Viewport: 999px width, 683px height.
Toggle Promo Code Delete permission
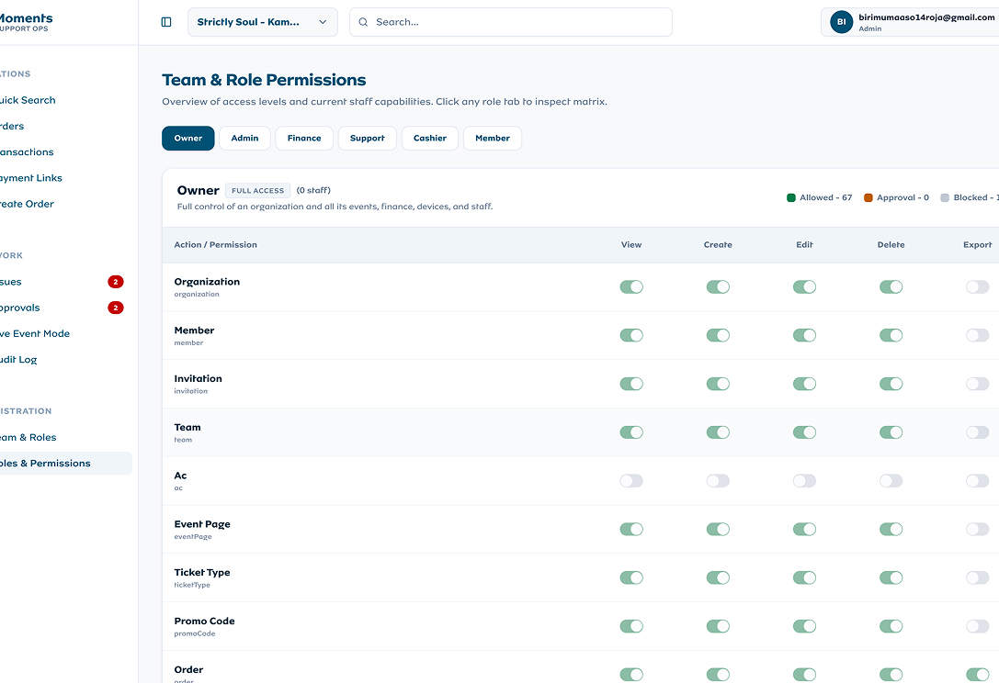tap(891, 626)
